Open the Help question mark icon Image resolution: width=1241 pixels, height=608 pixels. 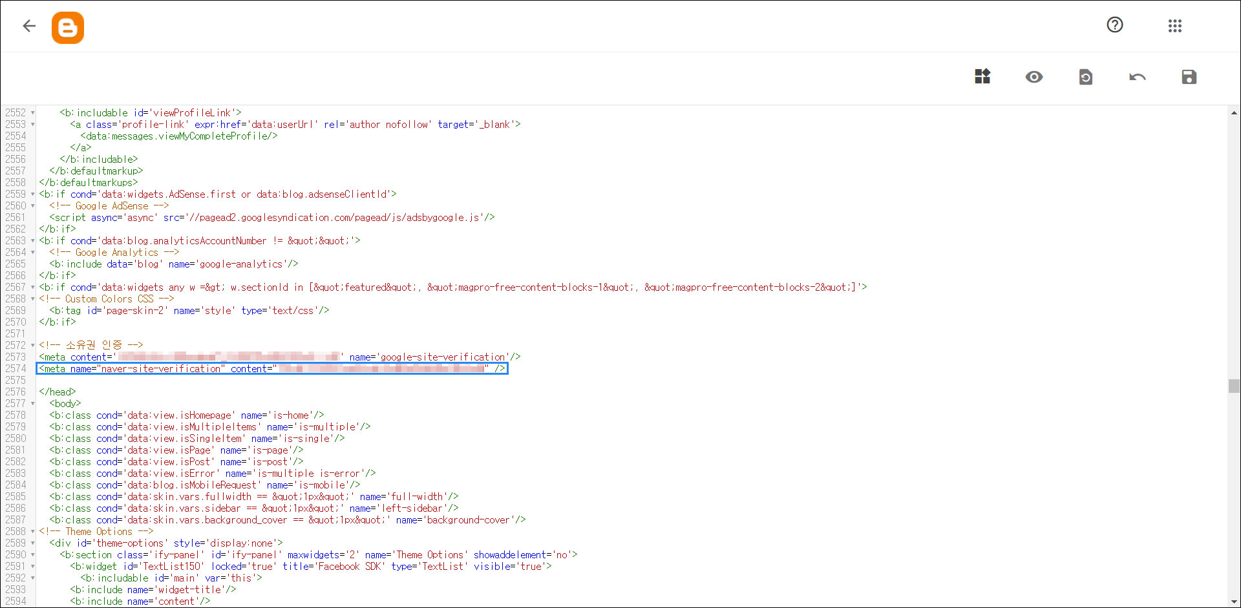pos(1115,25)
